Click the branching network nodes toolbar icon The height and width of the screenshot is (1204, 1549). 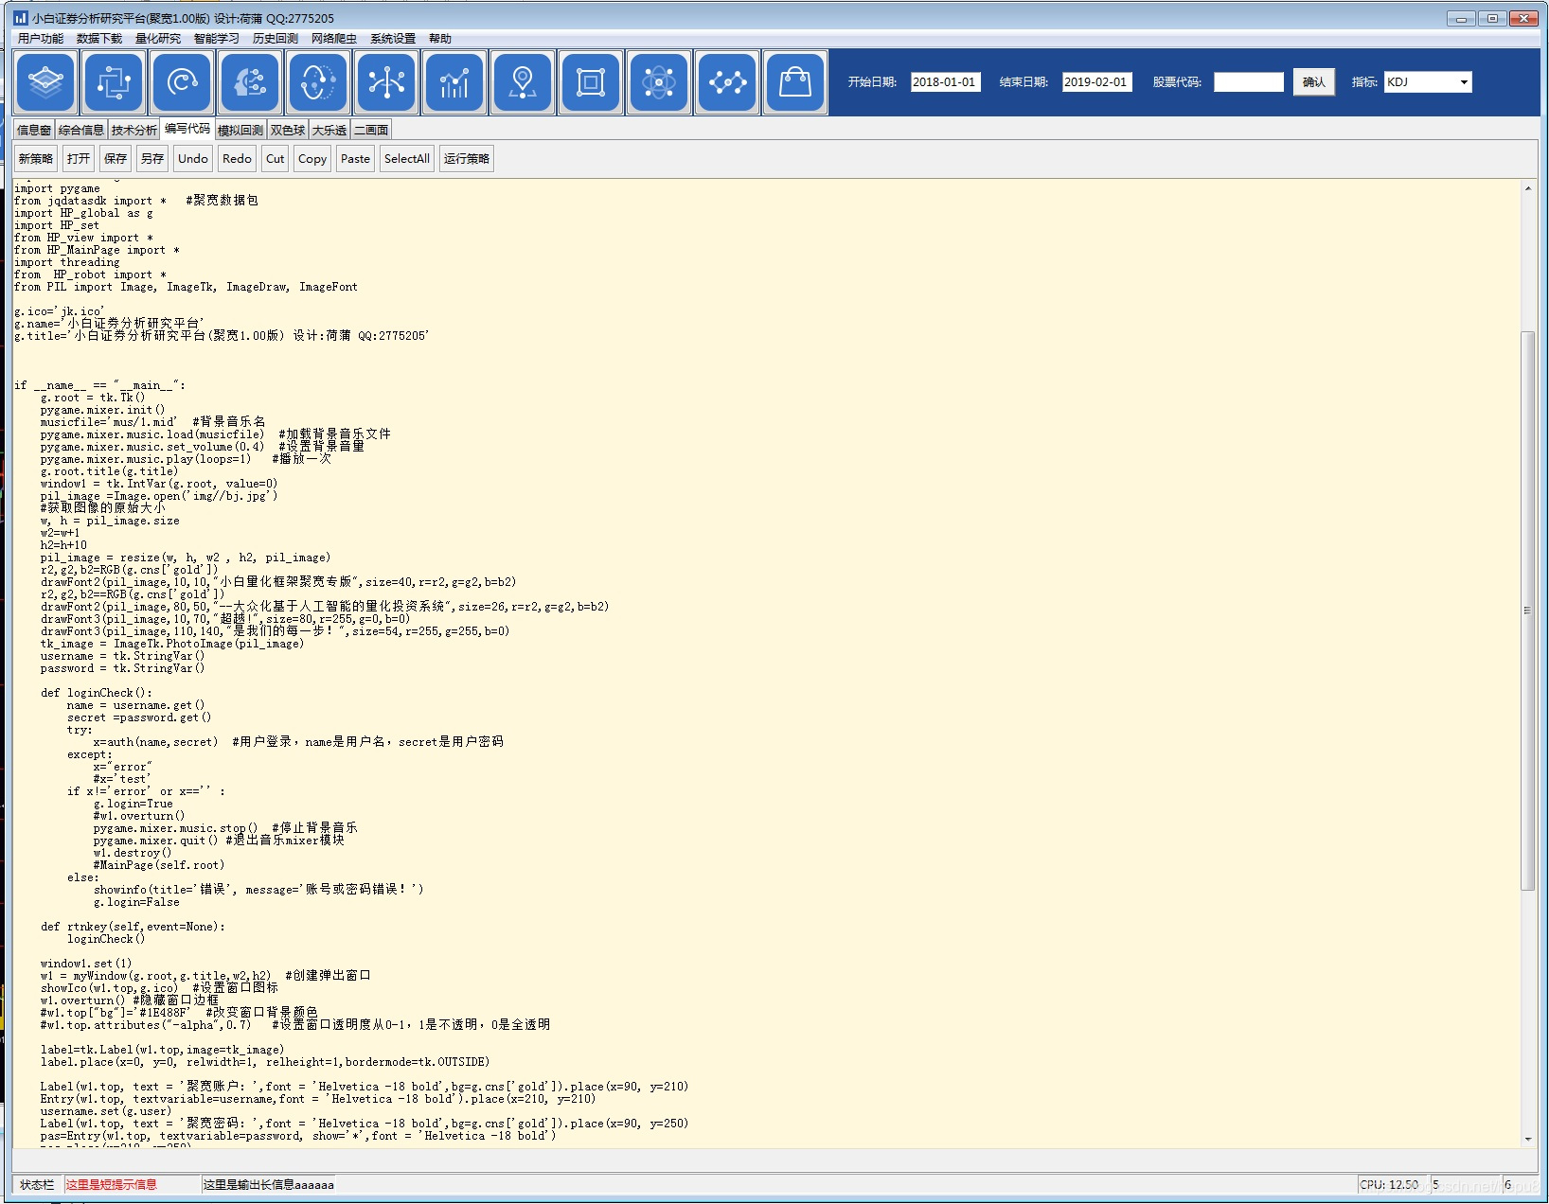click(386, 82)
